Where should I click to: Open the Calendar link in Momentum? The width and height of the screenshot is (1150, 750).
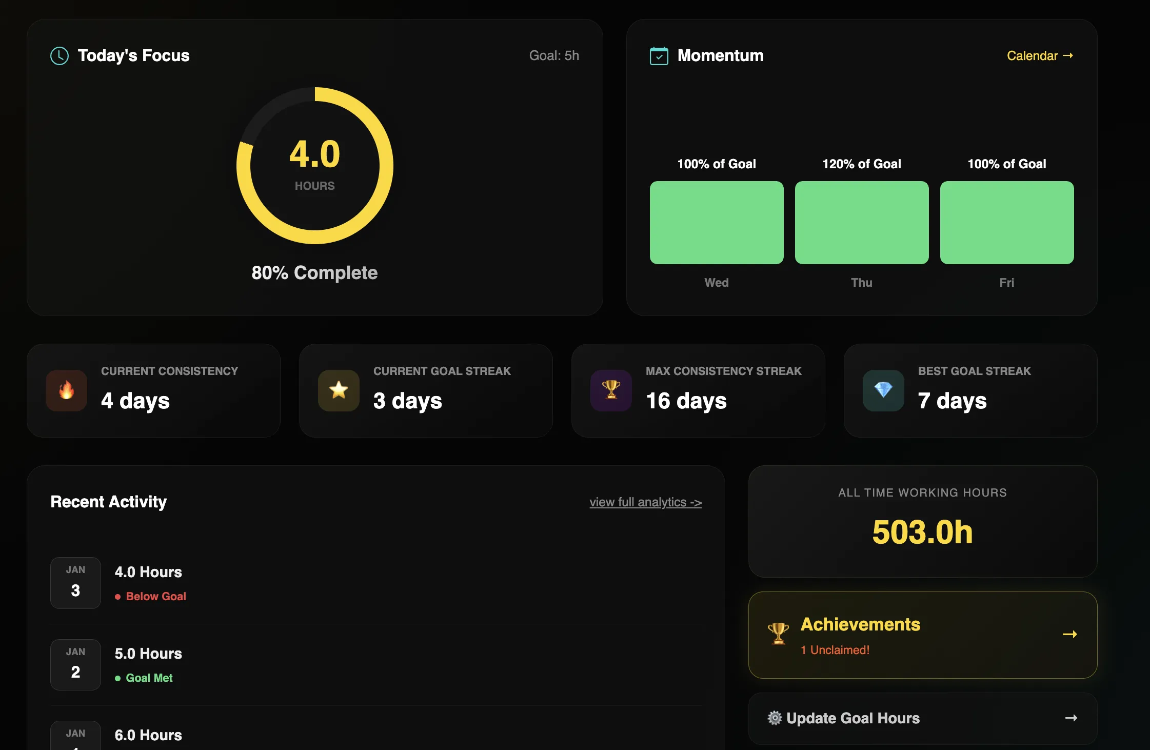point(1040,56)
